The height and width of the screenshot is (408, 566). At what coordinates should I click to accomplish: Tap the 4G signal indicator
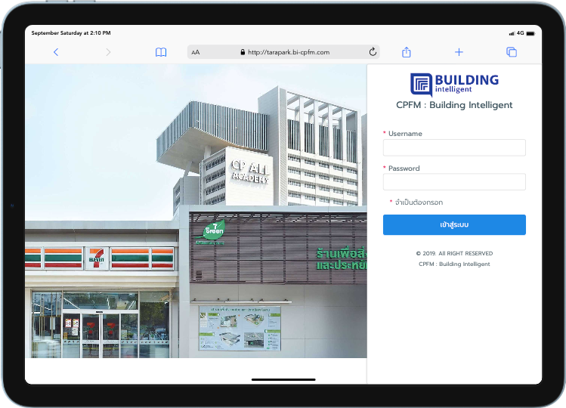[520, 33]
